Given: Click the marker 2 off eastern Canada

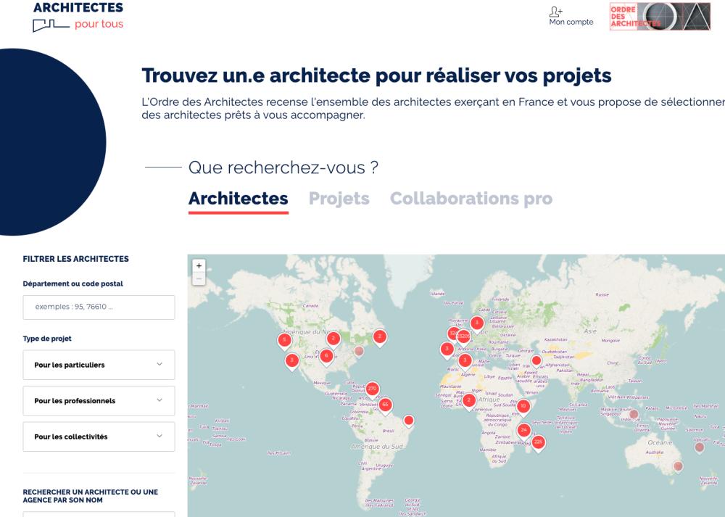Looking at the screenshot, I should click(x=380, y=338).
